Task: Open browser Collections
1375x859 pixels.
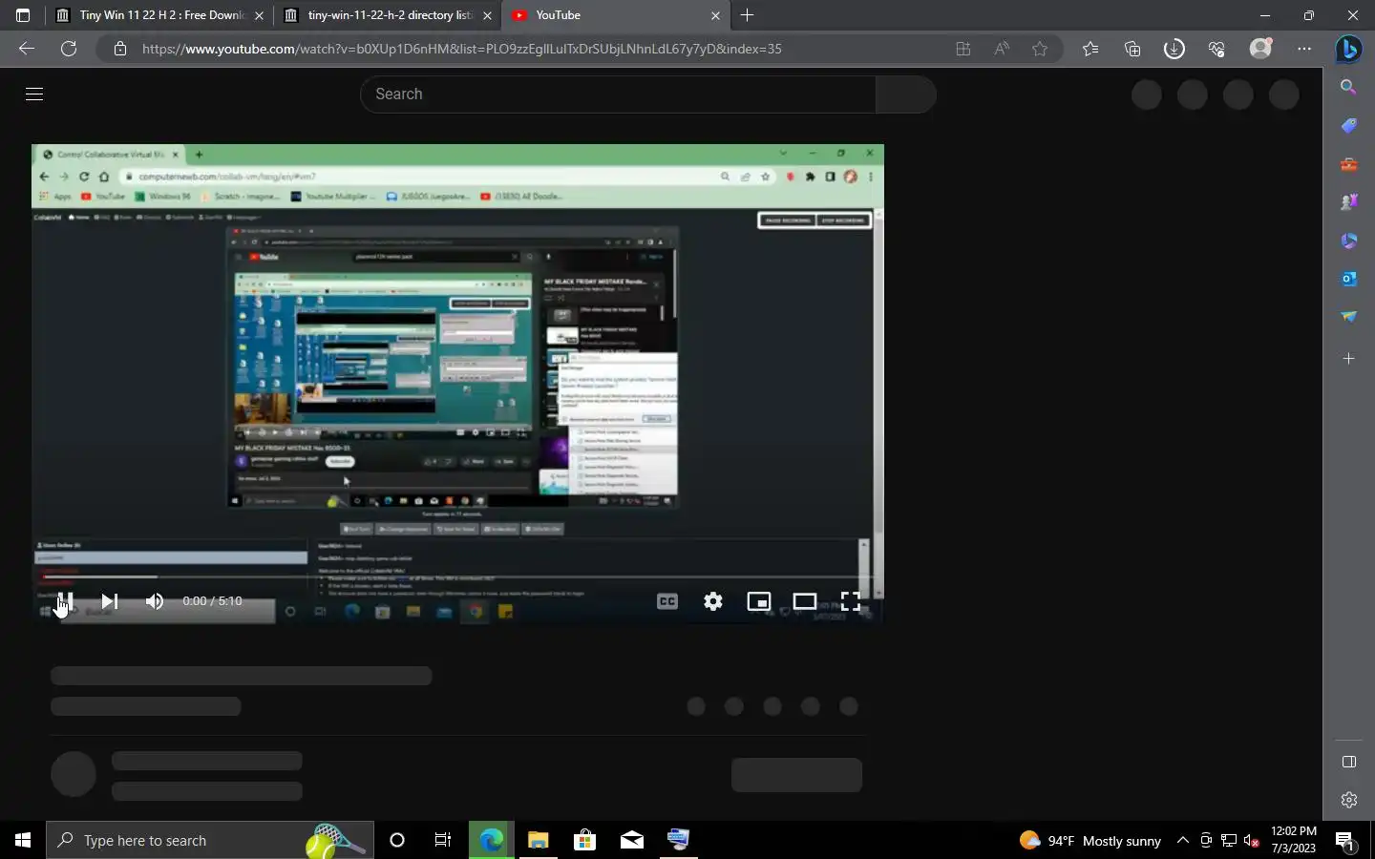Action: [1132, 49]
